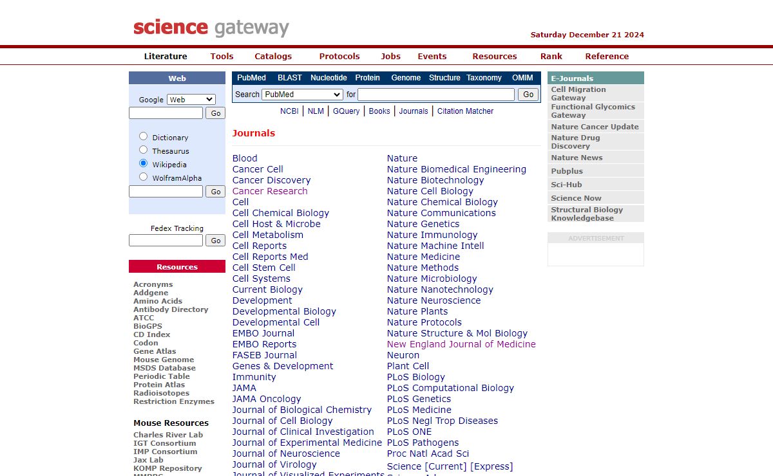Switch to the Genome tab
773x476 pixels.
pos(406,77)
